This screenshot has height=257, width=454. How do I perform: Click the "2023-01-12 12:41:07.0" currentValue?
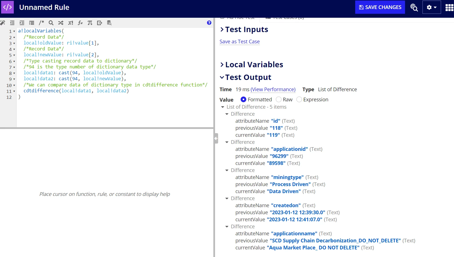[x=294, y=220]
